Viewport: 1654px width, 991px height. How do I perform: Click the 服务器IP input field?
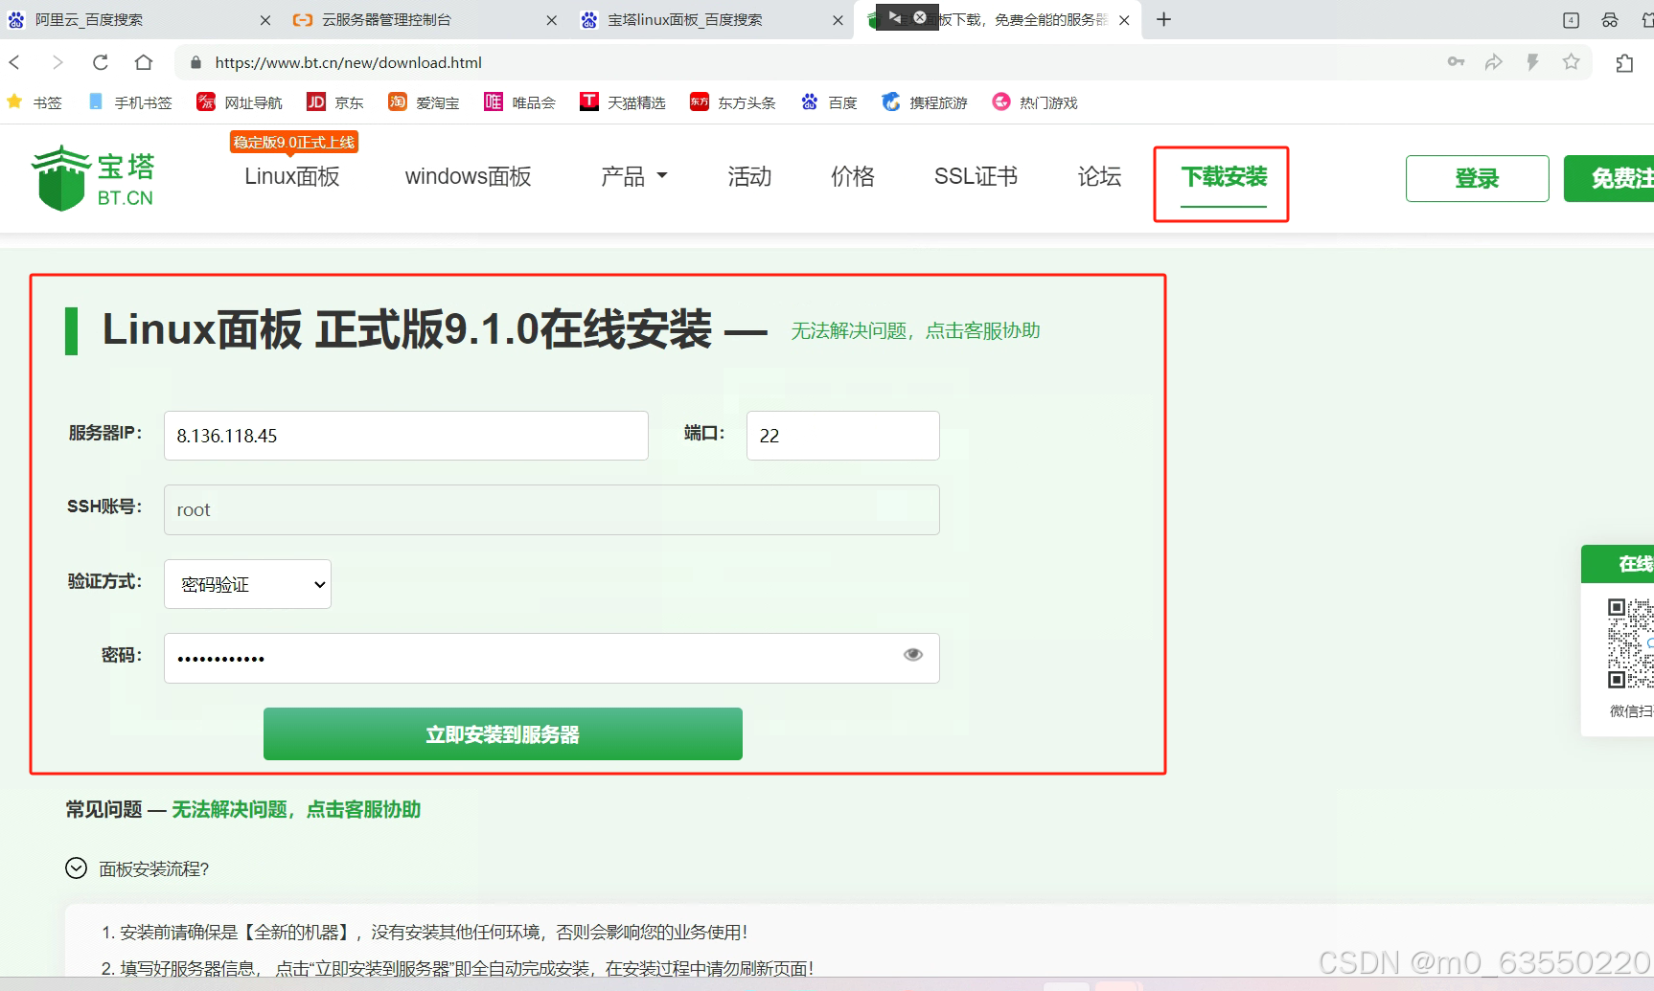coord(405,436)
